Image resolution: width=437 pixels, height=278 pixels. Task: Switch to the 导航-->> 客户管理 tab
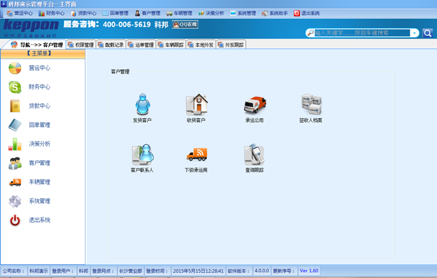[x=37, y=45]
